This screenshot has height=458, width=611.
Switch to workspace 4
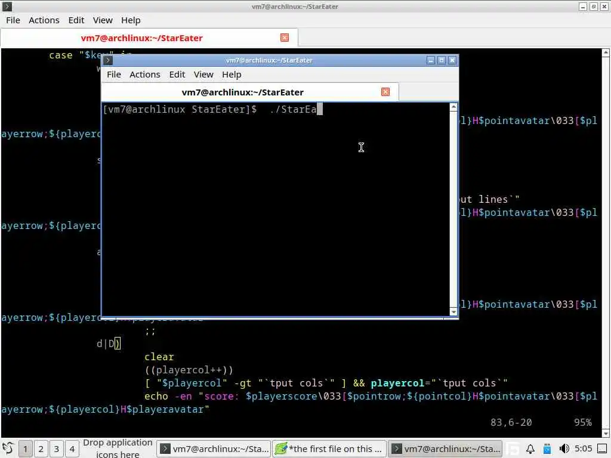click(x=72, y=449)
